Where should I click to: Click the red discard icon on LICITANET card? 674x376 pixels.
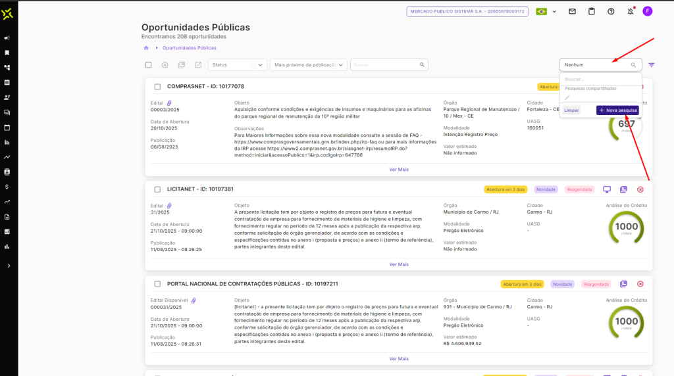(x=640, y=189)
